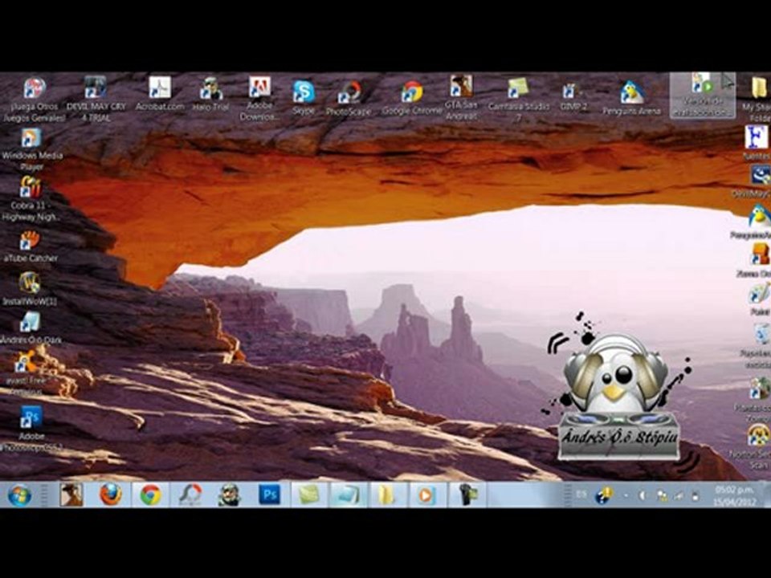
Task: Click the Google Chrome taskbar icon
Action: (x=150, y=495)
